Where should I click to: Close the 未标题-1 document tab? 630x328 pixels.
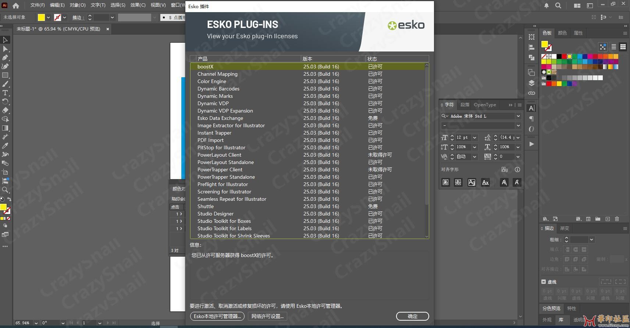pos(108,29)
